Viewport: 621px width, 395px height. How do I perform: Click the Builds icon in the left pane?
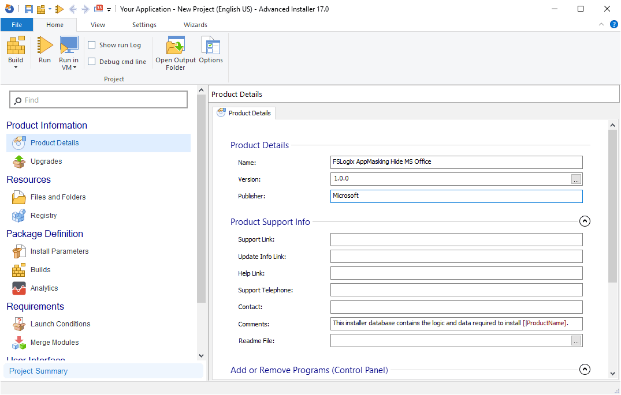[x=18, y=270]
